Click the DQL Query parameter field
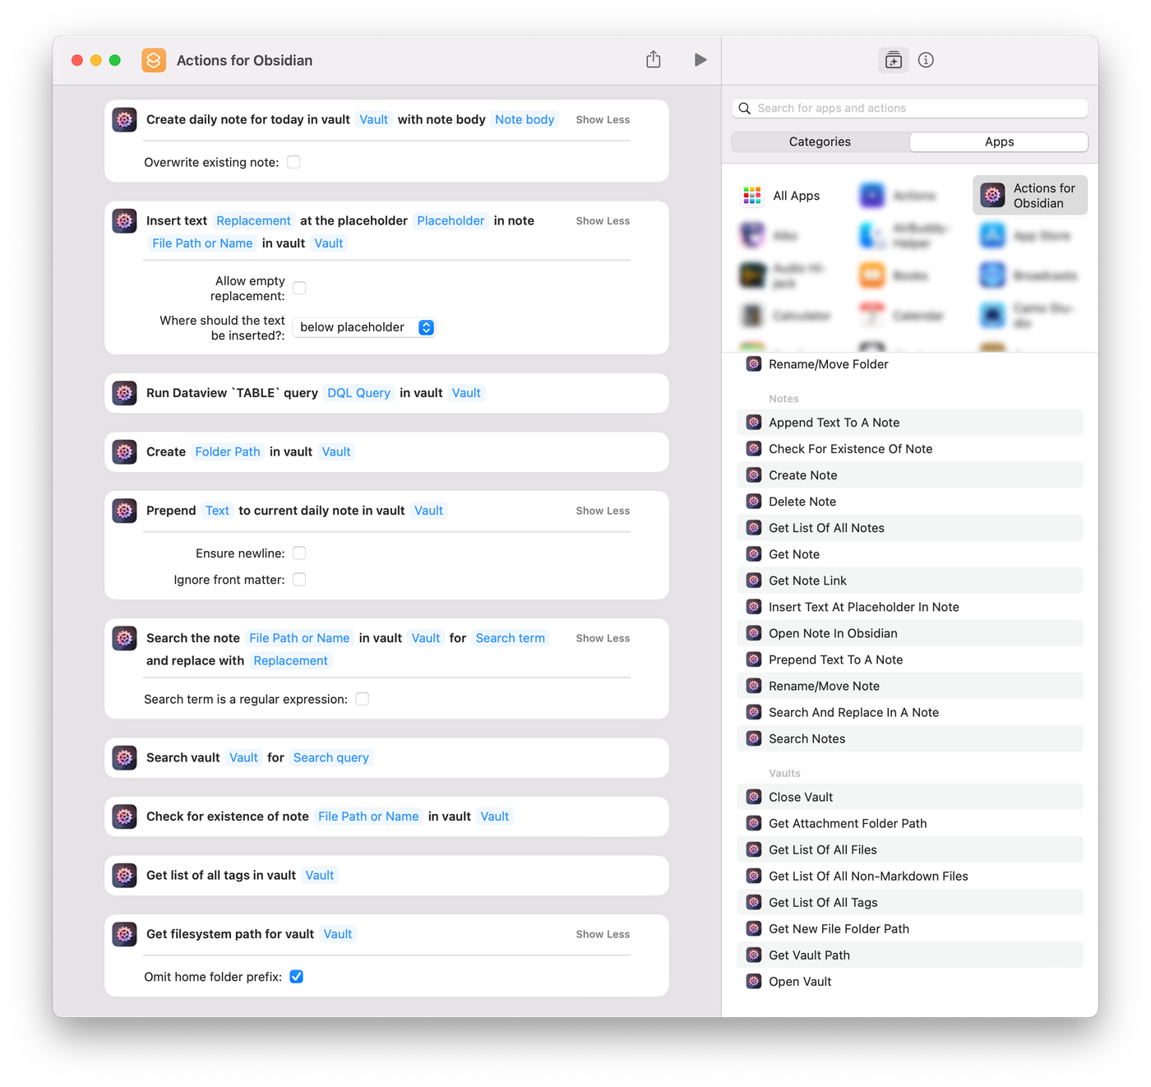Screen dimensions: 1151x1087 358,393
